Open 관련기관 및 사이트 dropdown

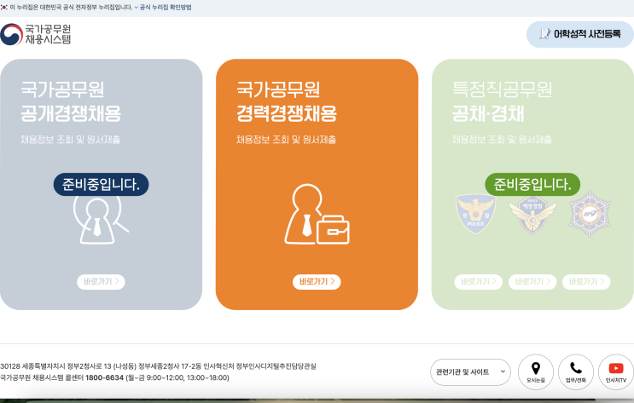[470, 372]
